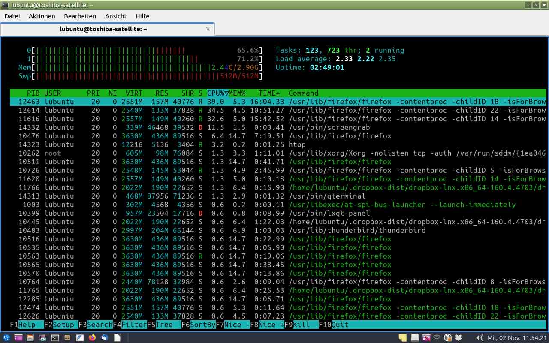Image resolution: width=549 pixels, height=343 pixels.
Task: Open the archive box launcher in the taskbar
Action: pyautogui.click(x=67, y=337)
